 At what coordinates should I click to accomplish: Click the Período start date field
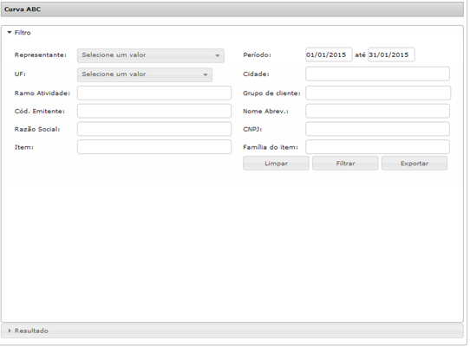[329, 55]
